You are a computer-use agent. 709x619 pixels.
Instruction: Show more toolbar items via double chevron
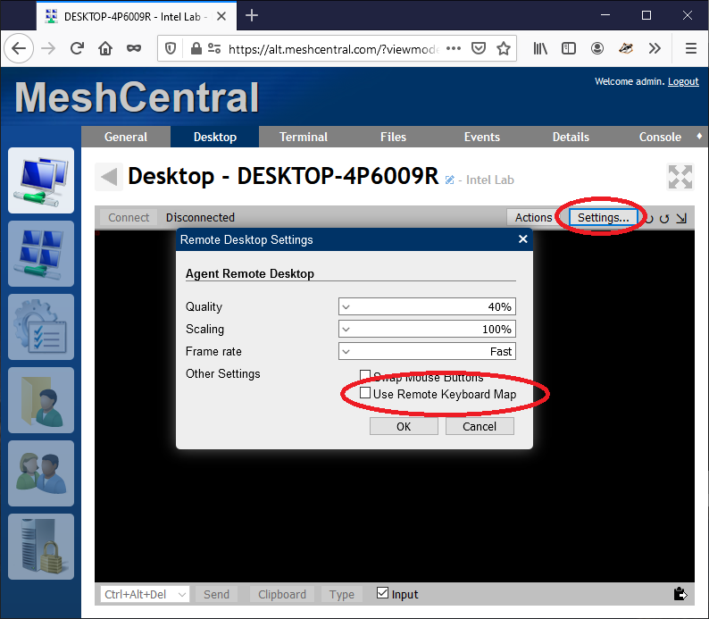pyautogui.click(x=655, y=48)
